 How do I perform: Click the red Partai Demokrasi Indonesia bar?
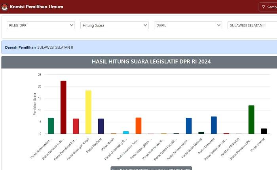point(76,126)
